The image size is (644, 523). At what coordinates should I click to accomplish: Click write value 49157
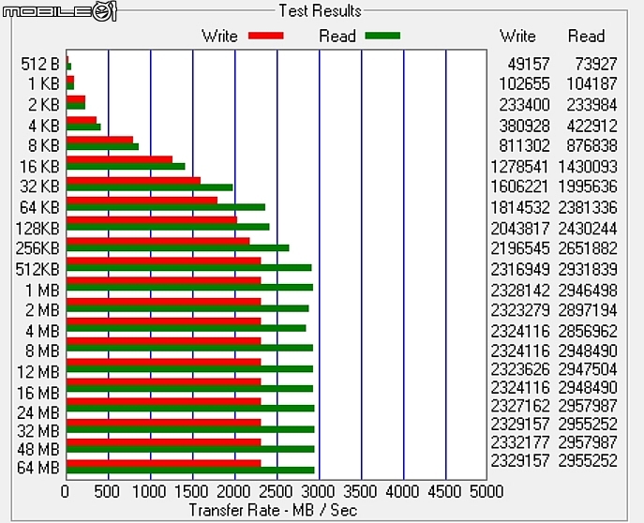tap(528, 64)
